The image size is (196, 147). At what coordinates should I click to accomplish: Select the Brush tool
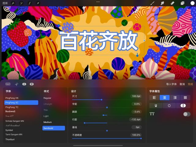pos(153,3)
